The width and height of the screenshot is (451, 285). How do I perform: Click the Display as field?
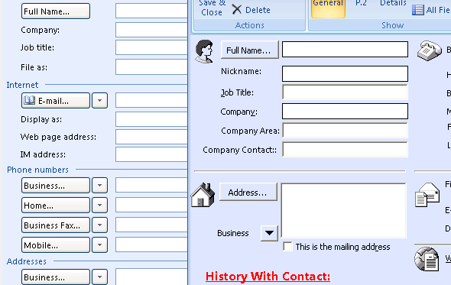click(152, 119)
